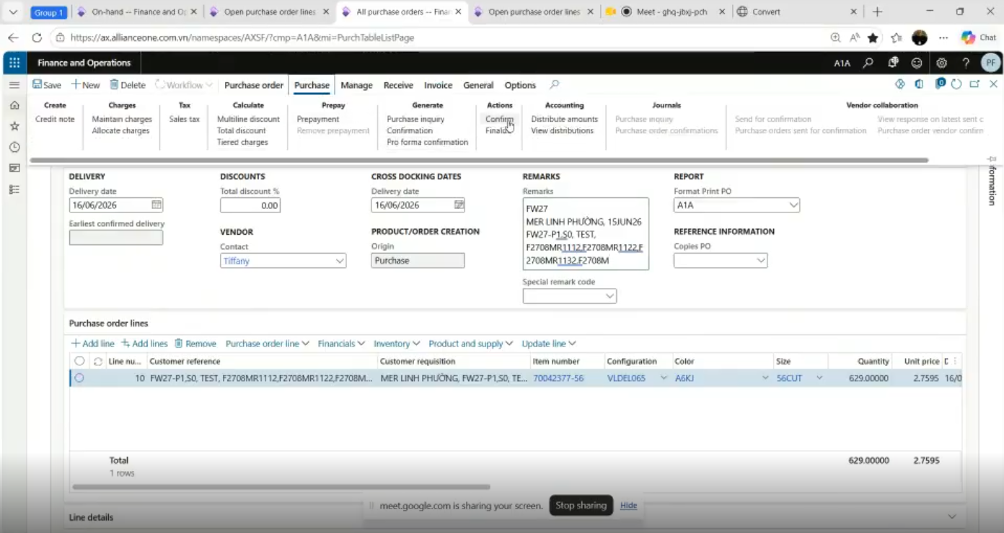Open the Settings gear icon
Image resolution: width=1004 pixels, height=533 pixels.
click(941, 63)
